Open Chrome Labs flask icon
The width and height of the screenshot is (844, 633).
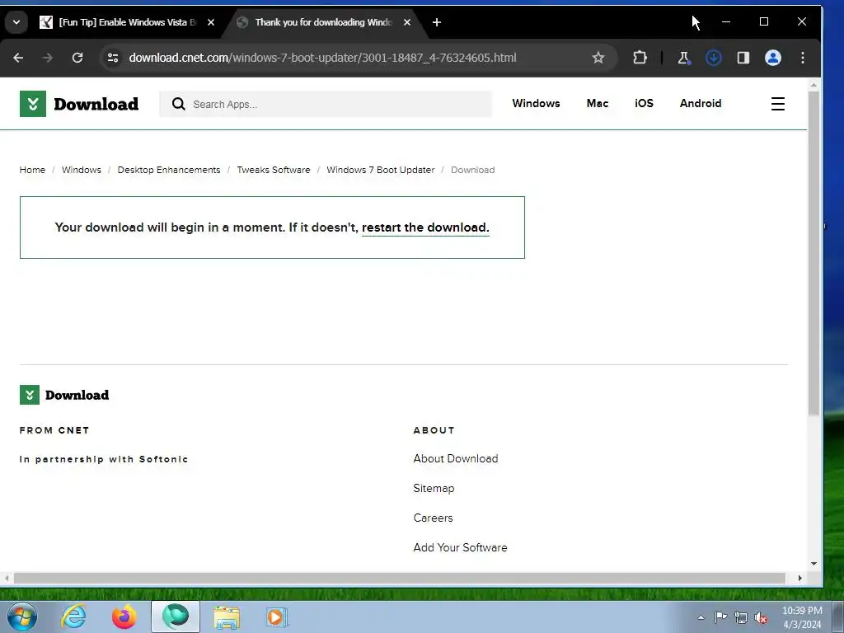683,58
